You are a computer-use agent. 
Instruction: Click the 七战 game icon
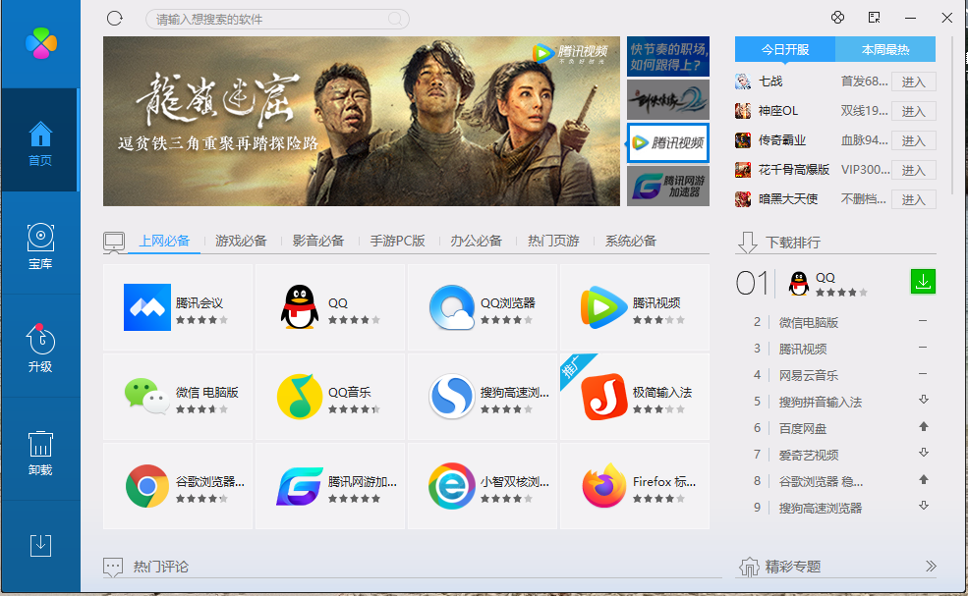coord(743,81)
